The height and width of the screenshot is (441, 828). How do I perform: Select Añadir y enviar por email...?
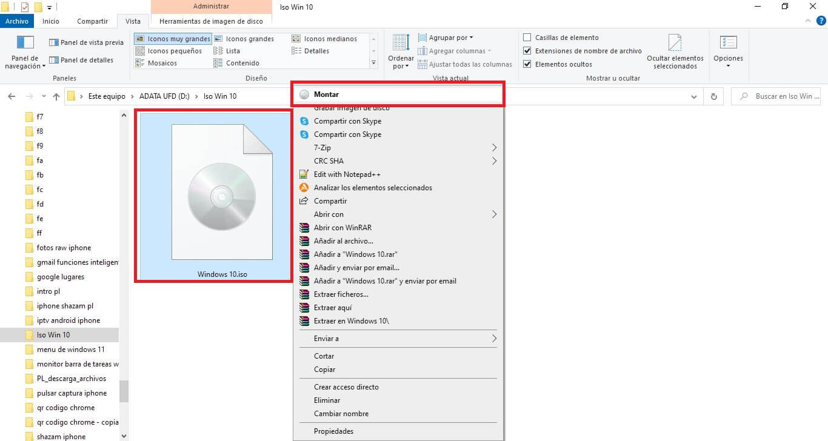pyautogui.click(x=398, y=268)
